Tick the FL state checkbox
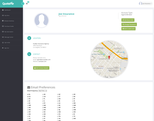The width and height of the screenshot is (154, 121). pyautogui.click(x=43, y=99)
